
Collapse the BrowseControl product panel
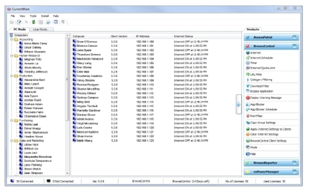click(294, 46)
